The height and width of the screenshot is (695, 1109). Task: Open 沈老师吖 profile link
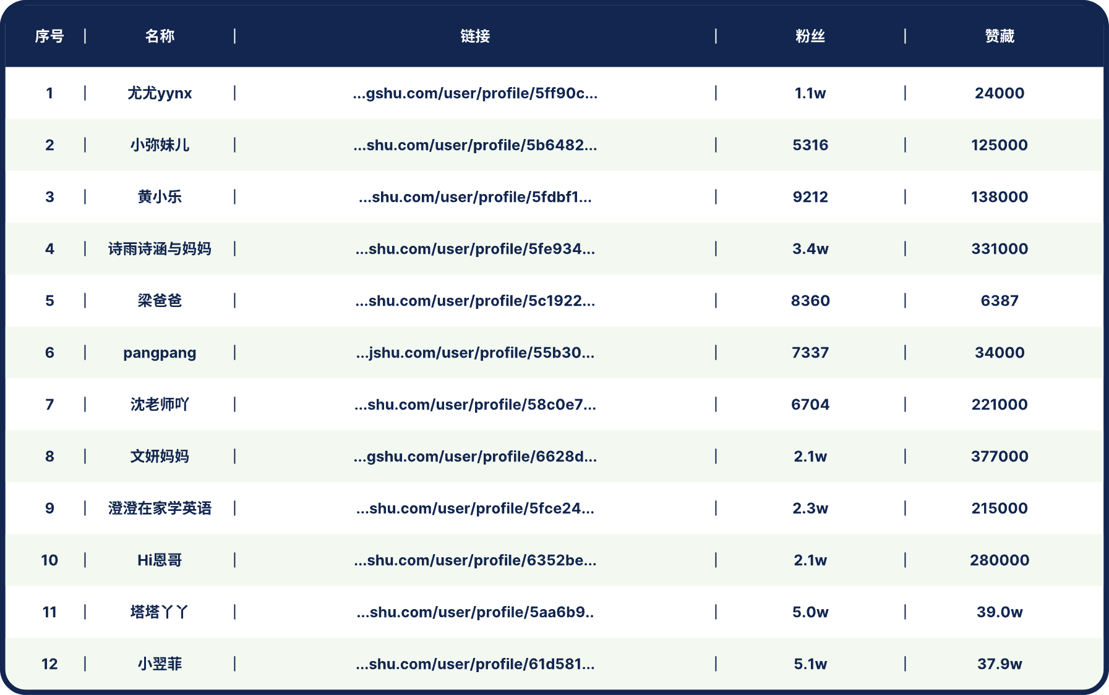point(475,405)
